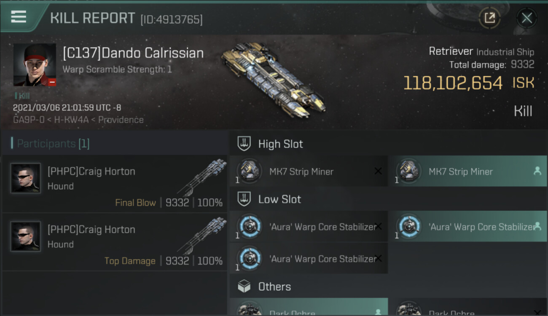The height and width of the screenshot is (316, 548).
Task: Click the share kill report icon
Action: point(489,18)
